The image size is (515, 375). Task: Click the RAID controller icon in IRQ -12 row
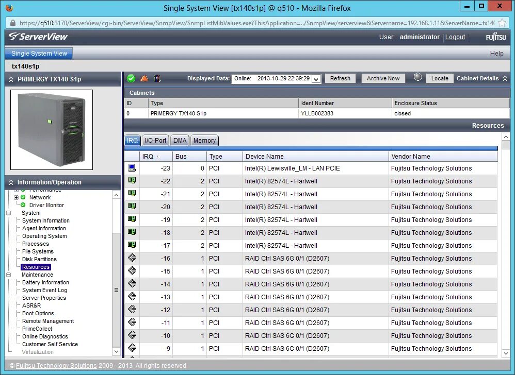click(132, 309)
